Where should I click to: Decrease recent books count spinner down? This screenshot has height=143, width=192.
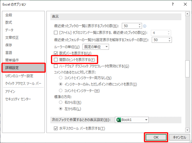(140, 27)
